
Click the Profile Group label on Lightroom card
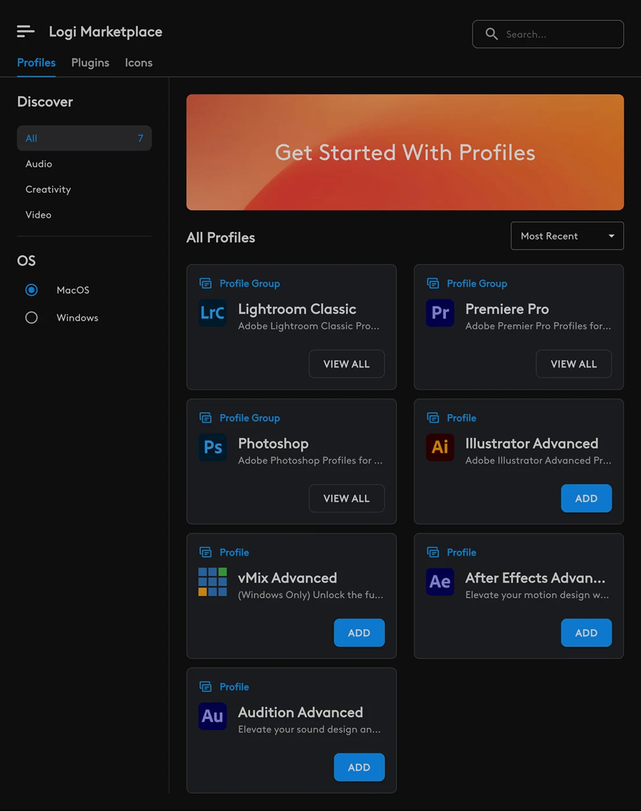click(x=250, y=283)
